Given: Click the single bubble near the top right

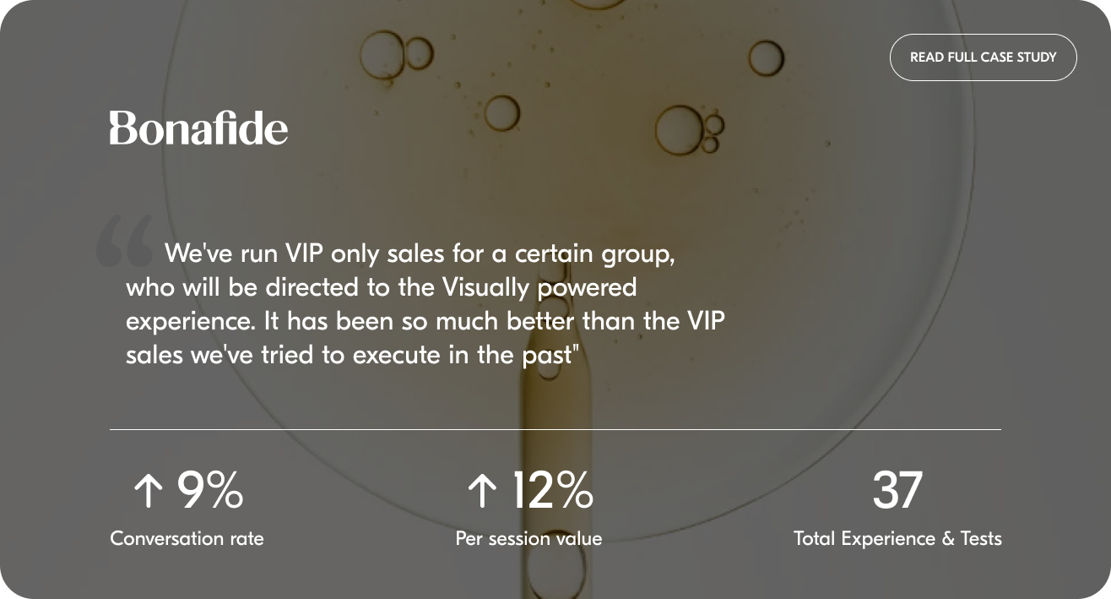Looking at the screenshot, I should [766, 58].
